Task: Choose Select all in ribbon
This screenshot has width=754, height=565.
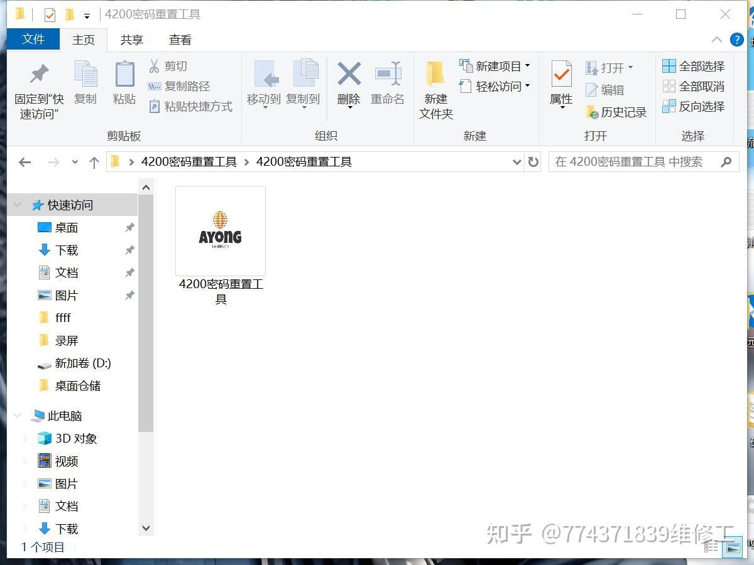Action: pos(694,67)
